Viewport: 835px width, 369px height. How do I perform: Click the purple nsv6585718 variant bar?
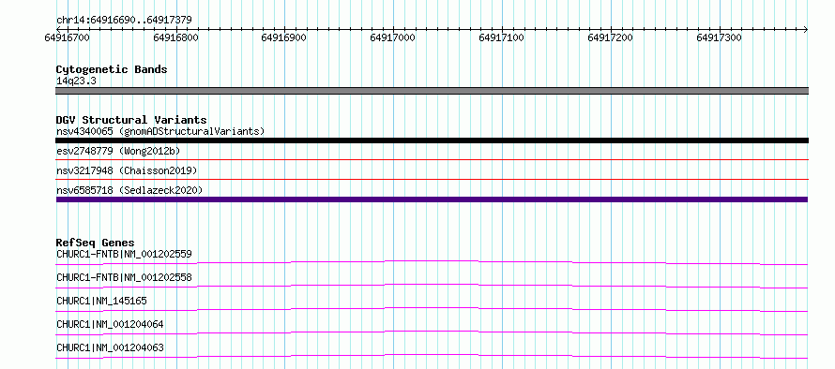pos(432,199)
